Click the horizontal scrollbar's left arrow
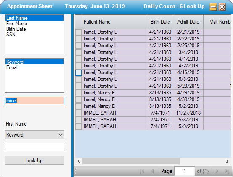Image resolution: width=233 pixels, height=177 pixels. pos(79,161)
